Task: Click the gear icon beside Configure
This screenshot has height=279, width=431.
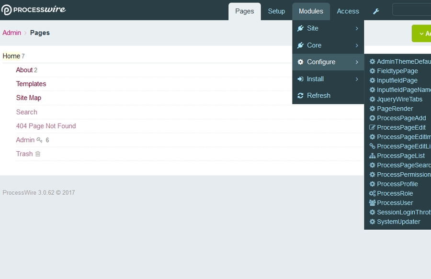Action: [x=300, y=62]
